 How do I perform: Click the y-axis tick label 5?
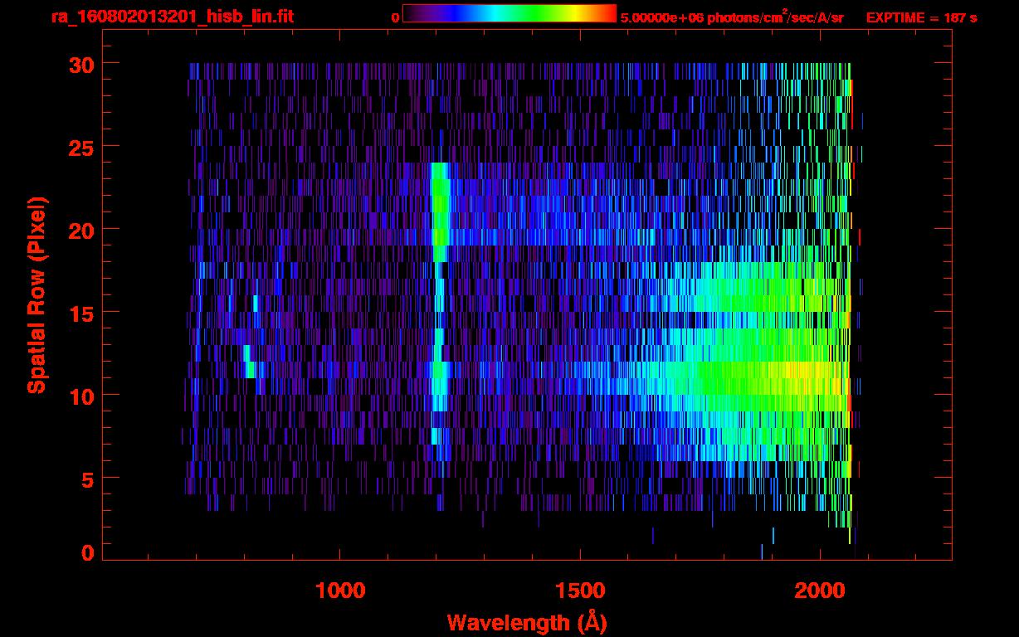pyautogui.click(x=87, y=479)
